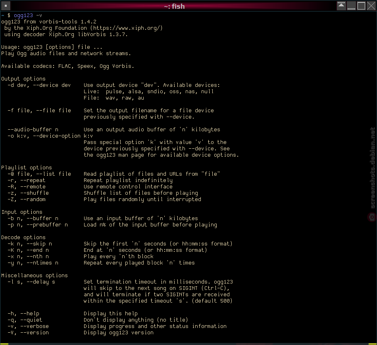377x345 pixels.
Task: Click the '~: fish' window title
Action: tap(174, 6)
